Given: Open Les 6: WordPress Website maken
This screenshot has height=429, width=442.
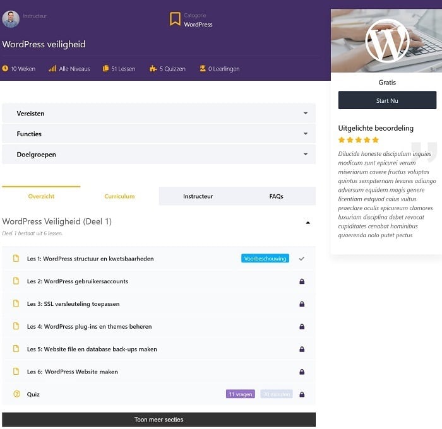Looking at the screenshot, I should pos(73,372).
